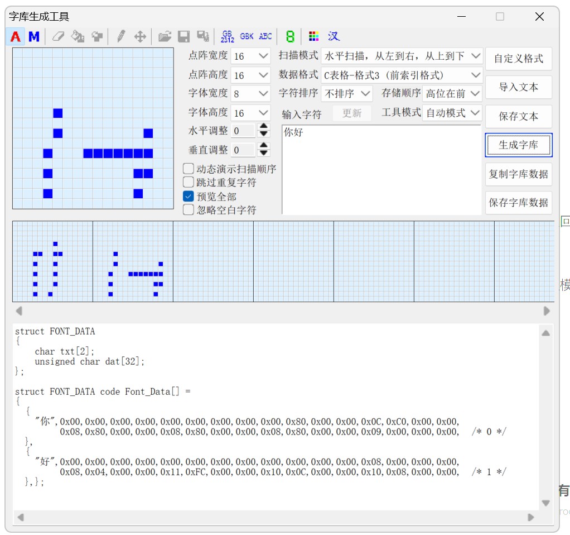Select the eraser tool

[x=58, y=37]
